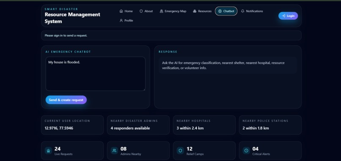Click '3 within 2.4 km' hospitals value

190,128
